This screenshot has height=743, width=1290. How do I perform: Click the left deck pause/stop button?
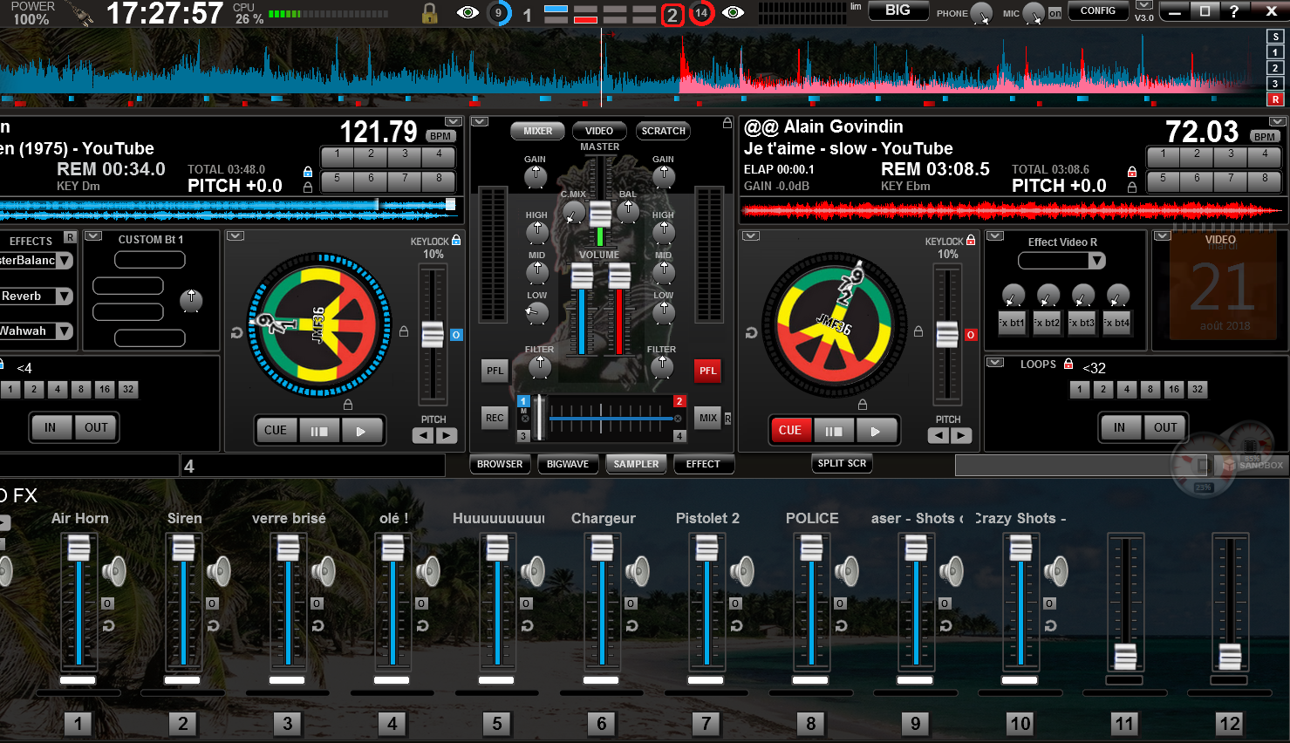(319, 430)
